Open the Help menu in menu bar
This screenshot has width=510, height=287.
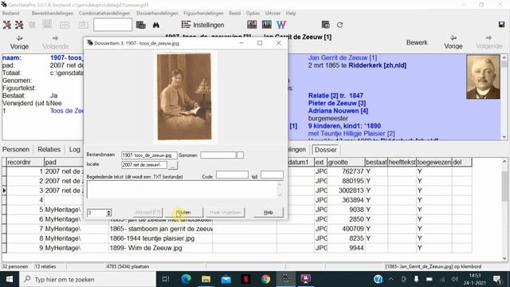pyautogui.click(x=291, y=14)
